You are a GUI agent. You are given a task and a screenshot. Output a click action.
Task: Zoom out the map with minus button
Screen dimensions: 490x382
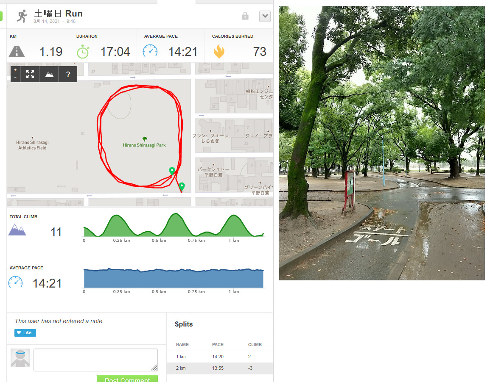point(15,78)
